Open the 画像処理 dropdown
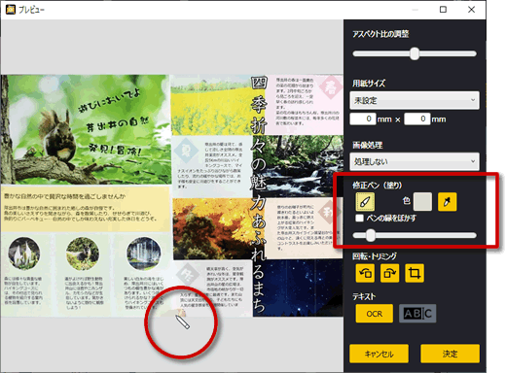 415,161
